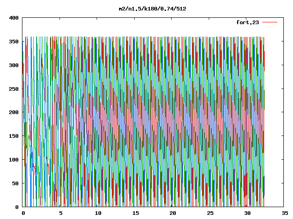
Task: Click x-axis label 5
Action: coord(61,213)
